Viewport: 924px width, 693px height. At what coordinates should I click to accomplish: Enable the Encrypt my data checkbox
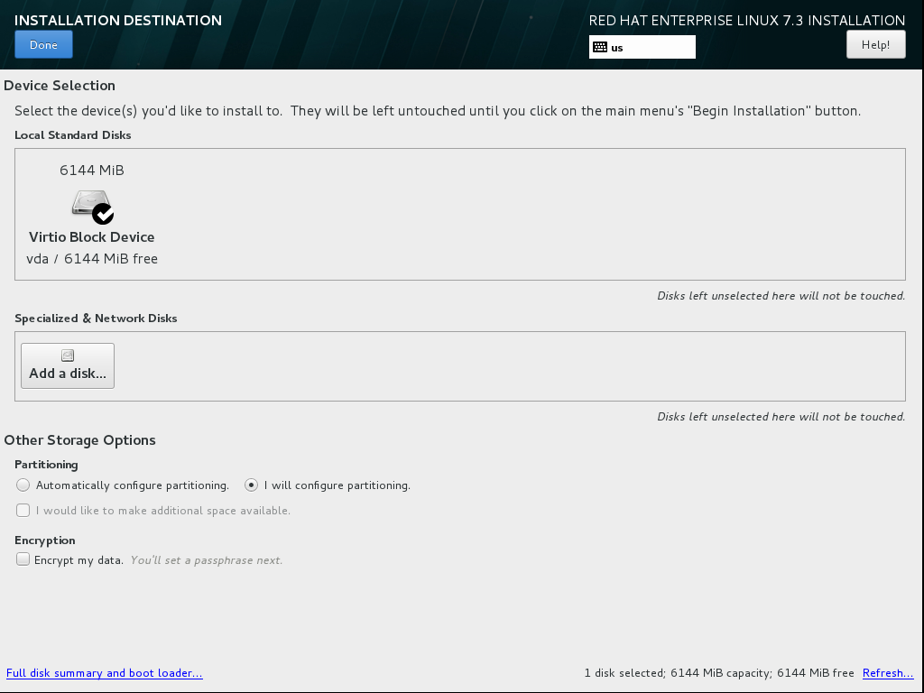[23, 559]
